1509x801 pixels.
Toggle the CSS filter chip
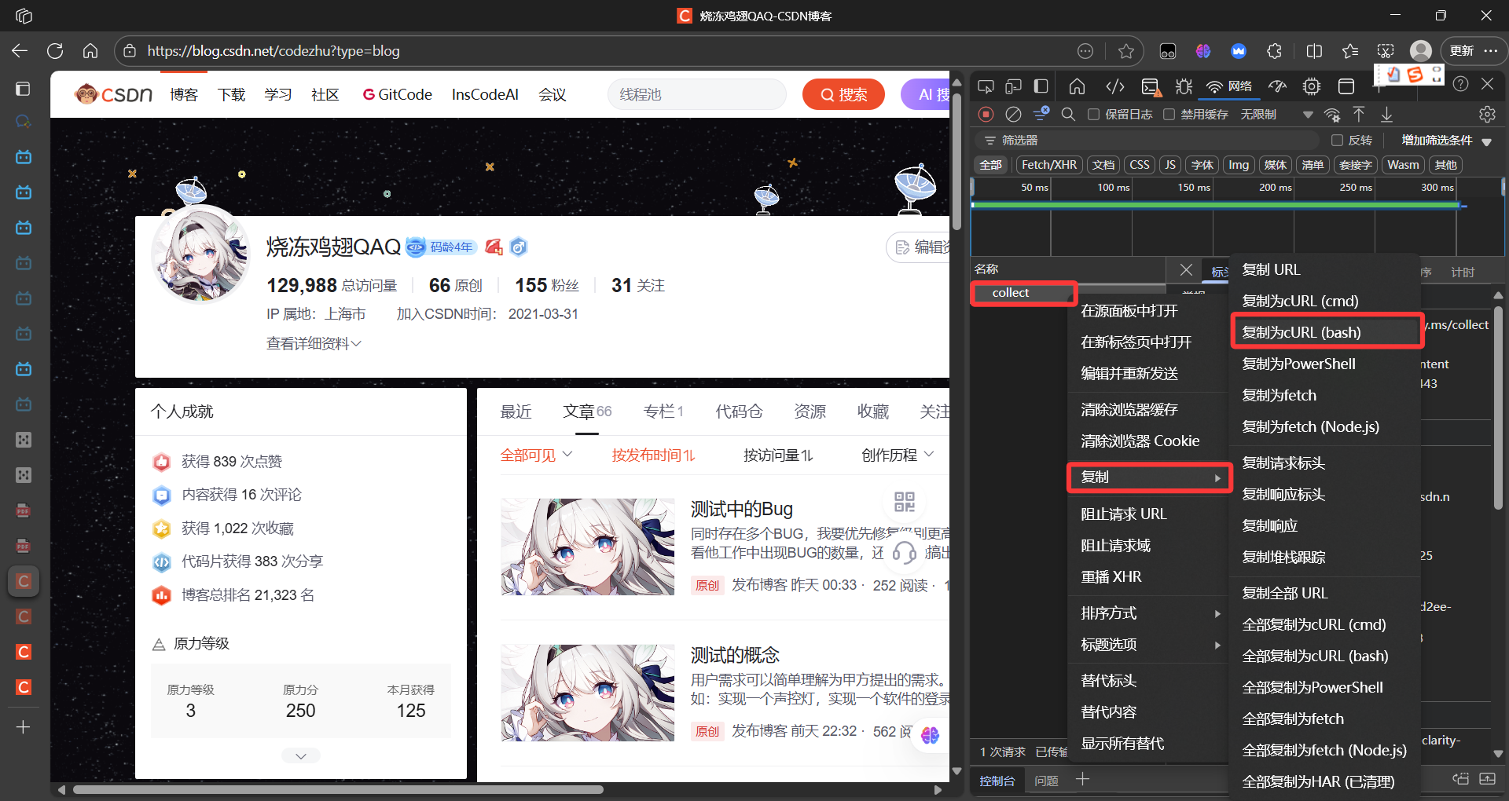(1140, 165)
